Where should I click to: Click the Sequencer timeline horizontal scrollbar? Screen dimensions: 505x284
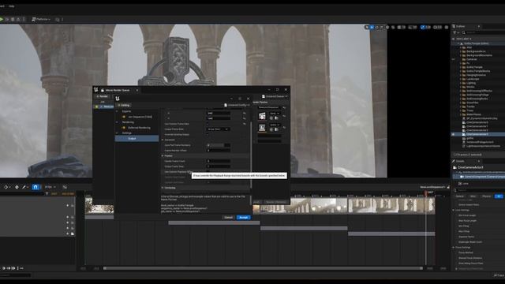pyautogui.click(x=263, y=268)
